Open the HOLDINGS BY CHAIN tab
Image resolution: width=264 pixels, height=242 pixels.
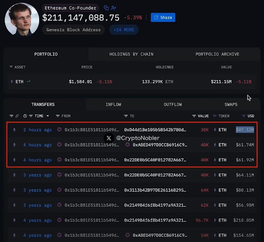click(x=131, y=54)
